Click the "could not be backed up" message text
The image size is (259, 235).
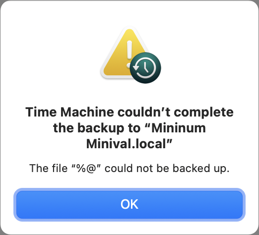tap(167, 168)
